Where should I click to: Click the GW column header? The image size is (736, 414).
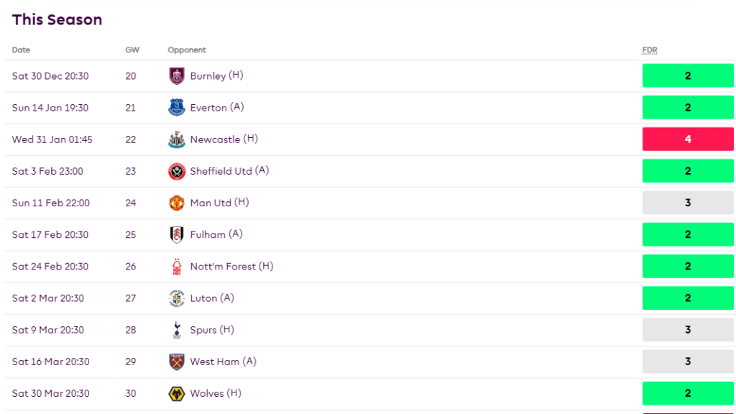(132, 50)
